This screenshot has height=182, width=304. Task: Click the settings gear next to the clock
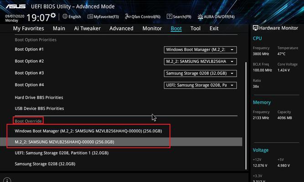(x=53, y=15)
